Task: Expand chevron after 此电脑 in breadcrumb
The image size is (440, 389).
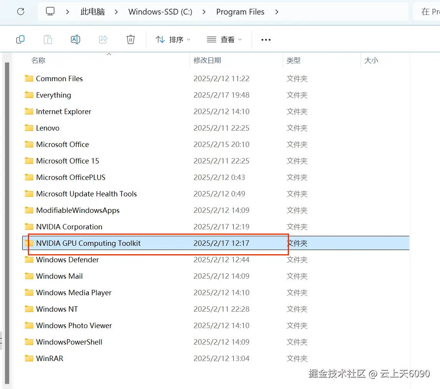Action: (x=116, y=12)
